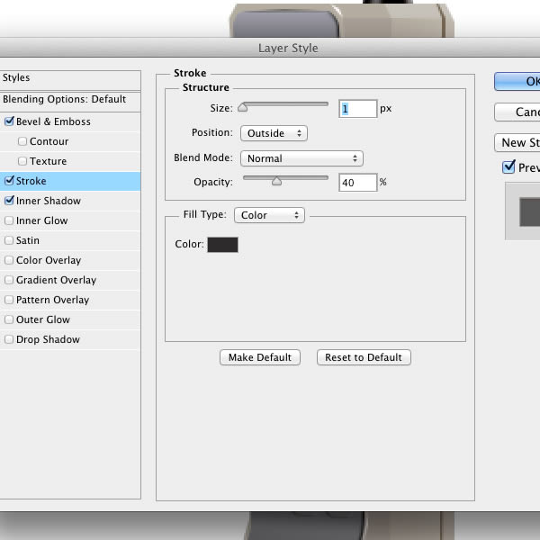Viewport: 540px width, 540px height.
Task: Click the style preview thumbnail
Action: coord(524,211)
